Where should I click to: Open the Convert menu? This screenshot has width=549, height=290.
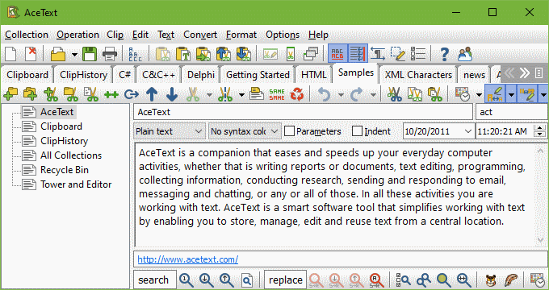pyautogui.click(x=200, y=35)
